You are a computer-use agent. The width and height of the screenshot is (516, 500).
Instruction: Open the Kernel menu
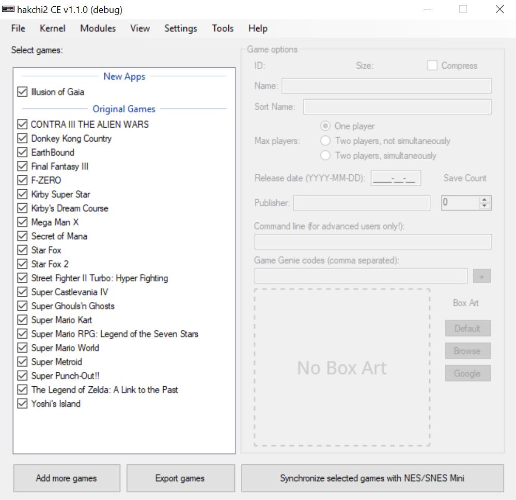pos(52,28)
